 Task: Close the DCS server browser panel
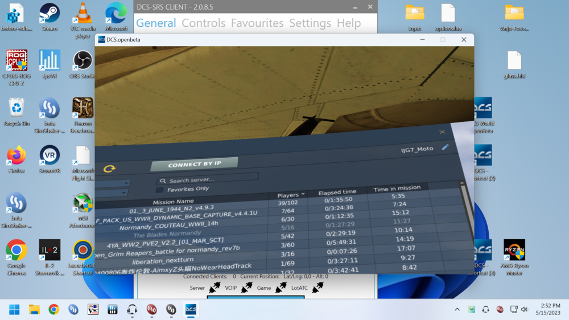[x=442, y=132]
